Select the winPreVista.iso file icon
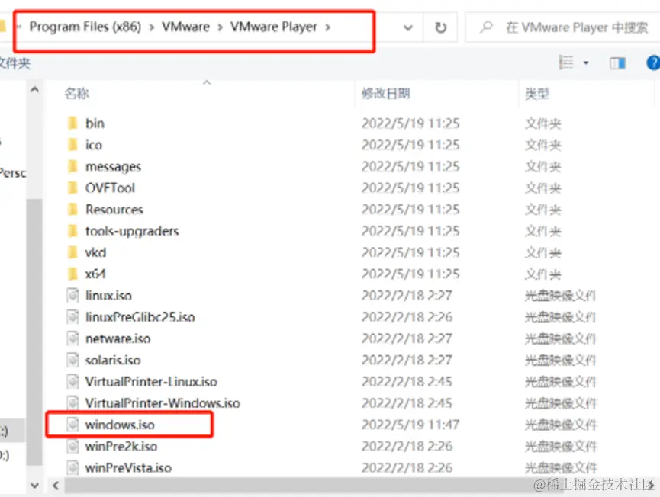 tap(72, 467)
